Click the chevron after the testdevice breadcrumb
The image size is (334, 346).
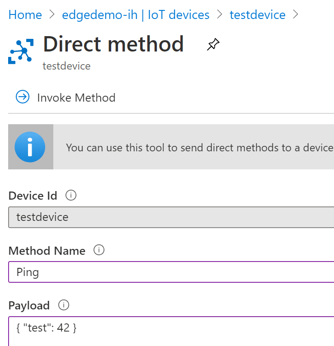[x=296, y=15]
